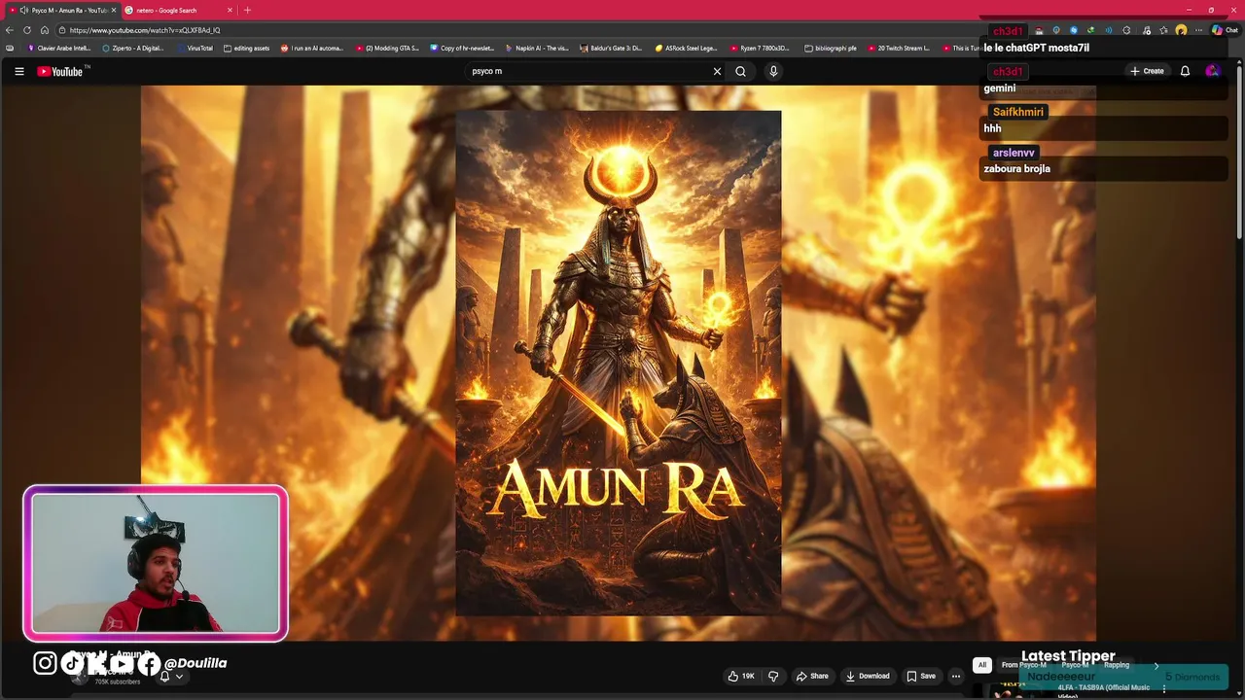Run the YouTube search with magnifier button

click(x=740, y=71)
